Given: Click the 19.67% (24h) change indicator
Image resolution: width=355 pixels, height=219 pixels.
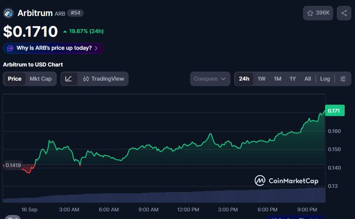Looking at the screenshot, I should [x=84, y=31].
